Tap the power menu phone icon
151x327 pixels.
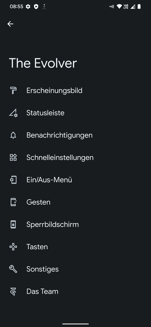[x=13, y=180]
